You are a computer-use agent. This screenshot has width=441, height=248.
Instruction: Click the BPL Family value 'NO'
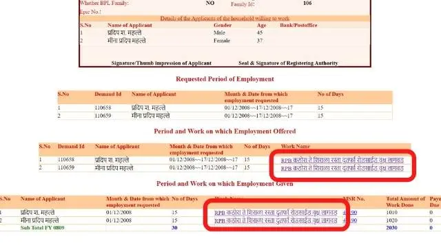[x=210, y=3]
